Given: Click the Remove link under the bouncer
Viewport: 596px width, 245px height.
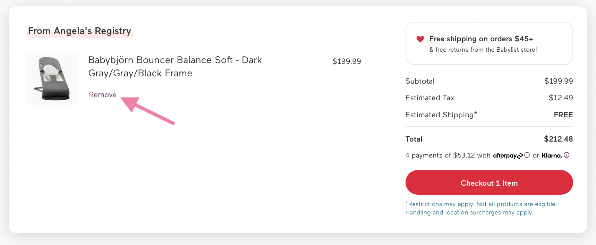Looking at the screenshot, I should [103, 95].
